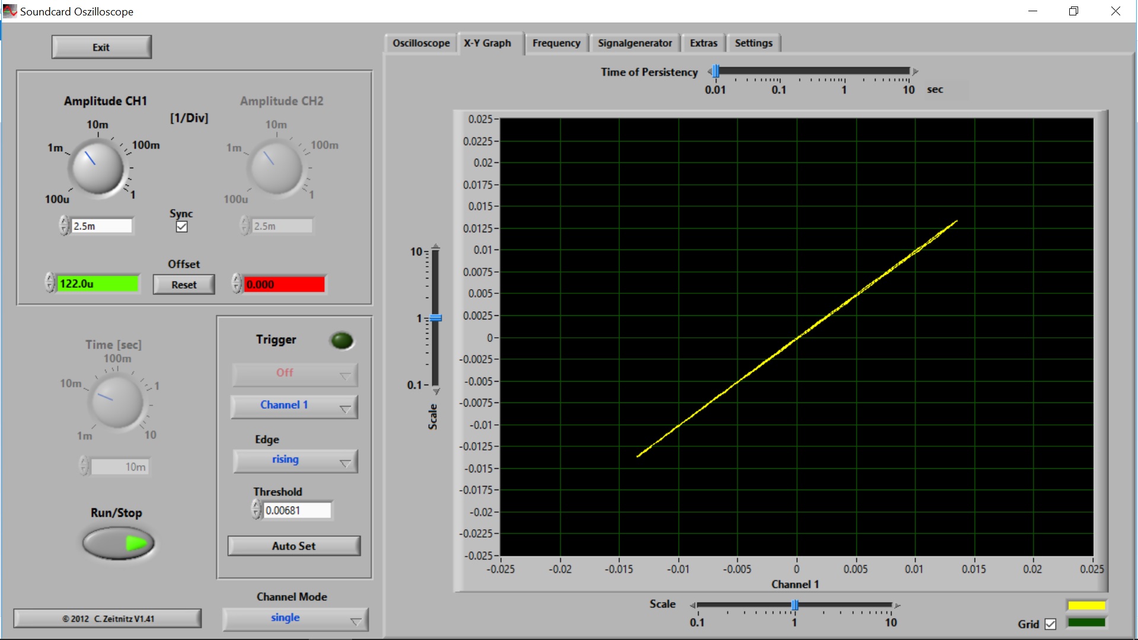Open the Trigger mode Off dropdown
This screenshot has width=1138, height=640.
click(295, 373)
